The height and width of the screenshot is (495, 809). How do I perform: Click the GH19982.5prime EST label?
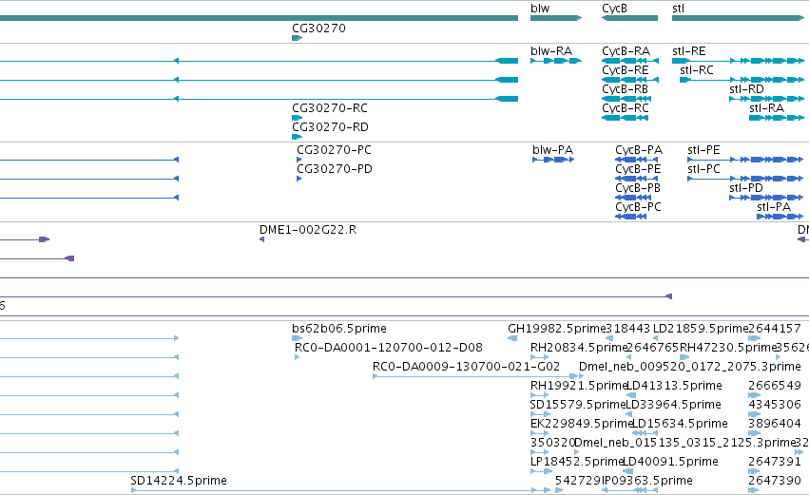(x=556, y=329)
